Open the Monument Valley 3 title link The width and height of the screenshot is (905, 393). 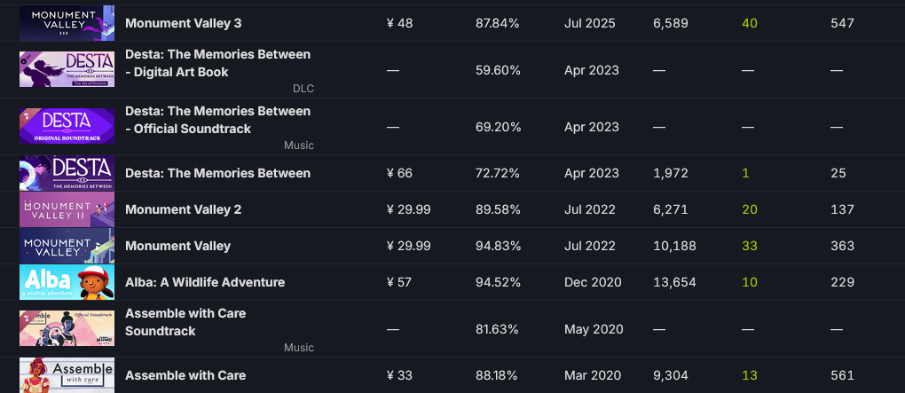click(183, 23)
